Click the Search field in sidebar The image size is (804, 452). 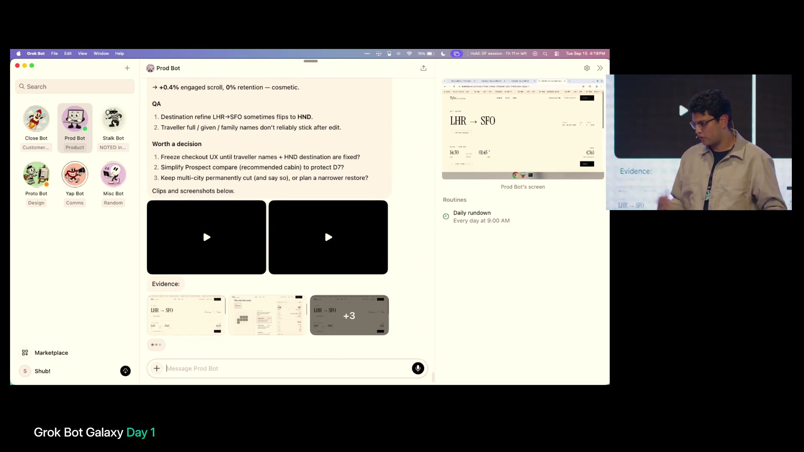coord(75,87)
